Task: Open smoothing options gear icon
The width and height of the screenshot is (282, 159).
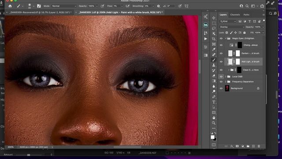Action: click(159, 6)
